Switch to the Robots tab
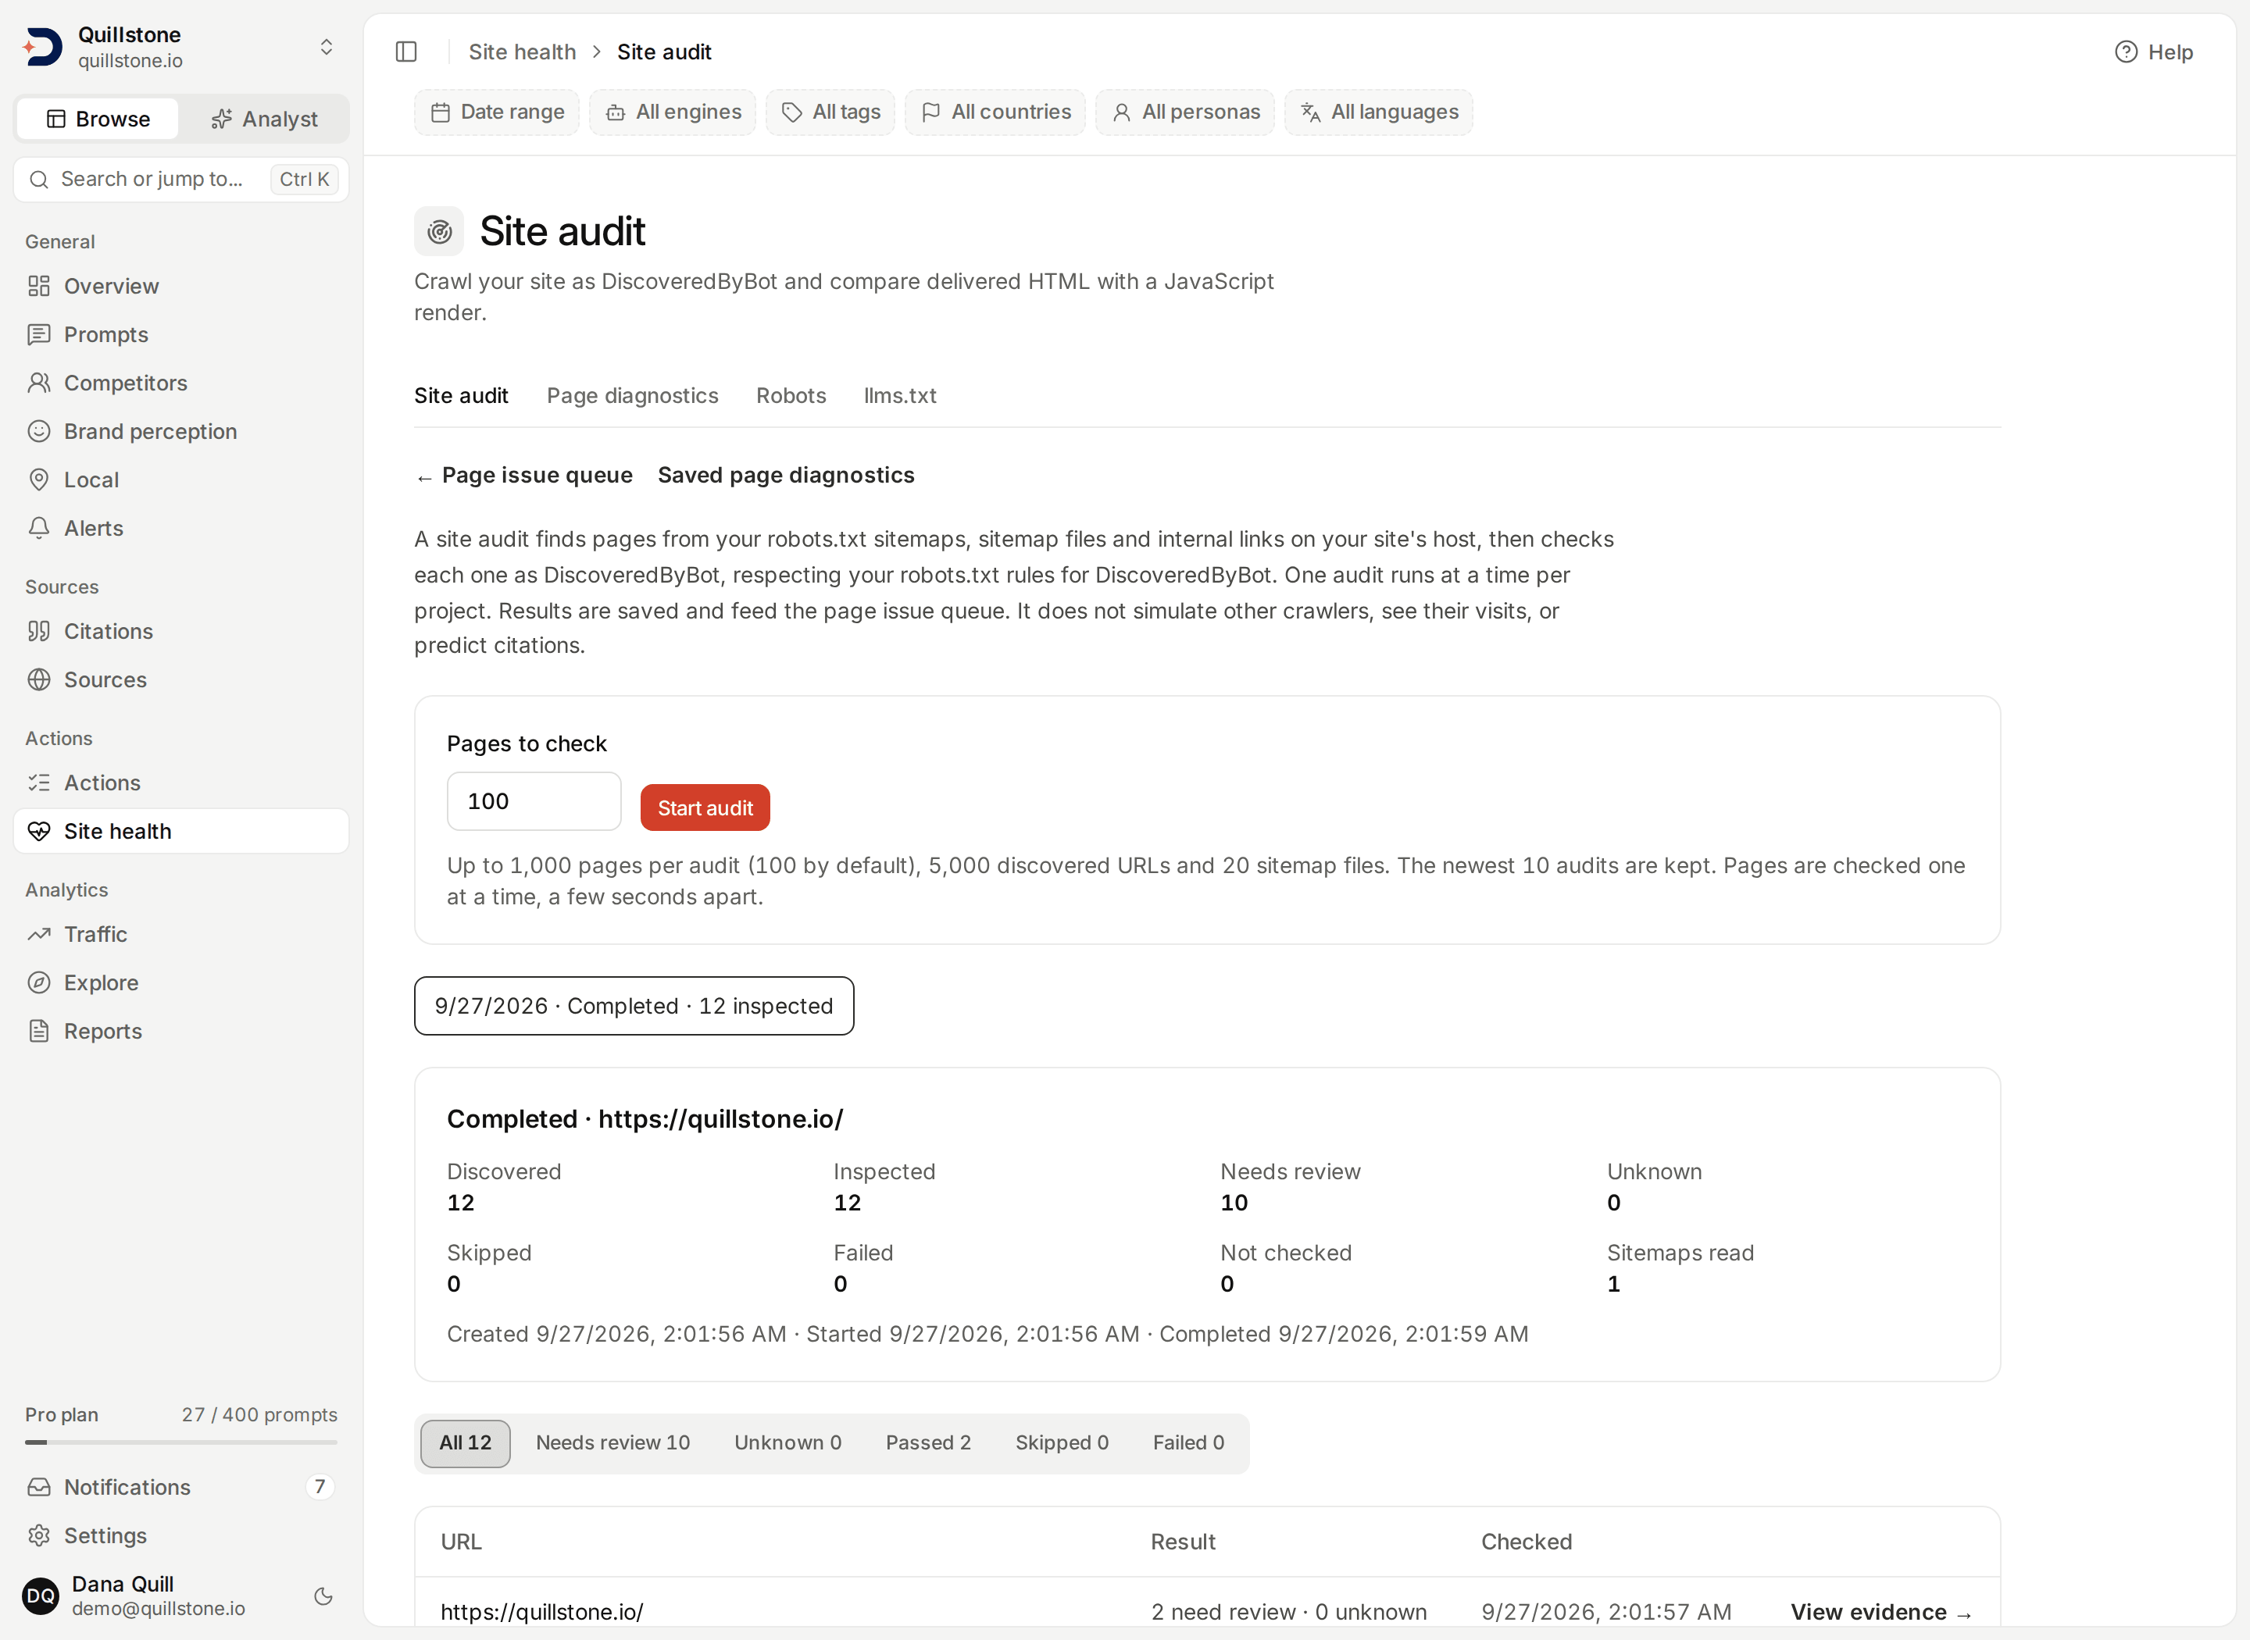The image size is (2250, 1640). [x=791, y=396]
